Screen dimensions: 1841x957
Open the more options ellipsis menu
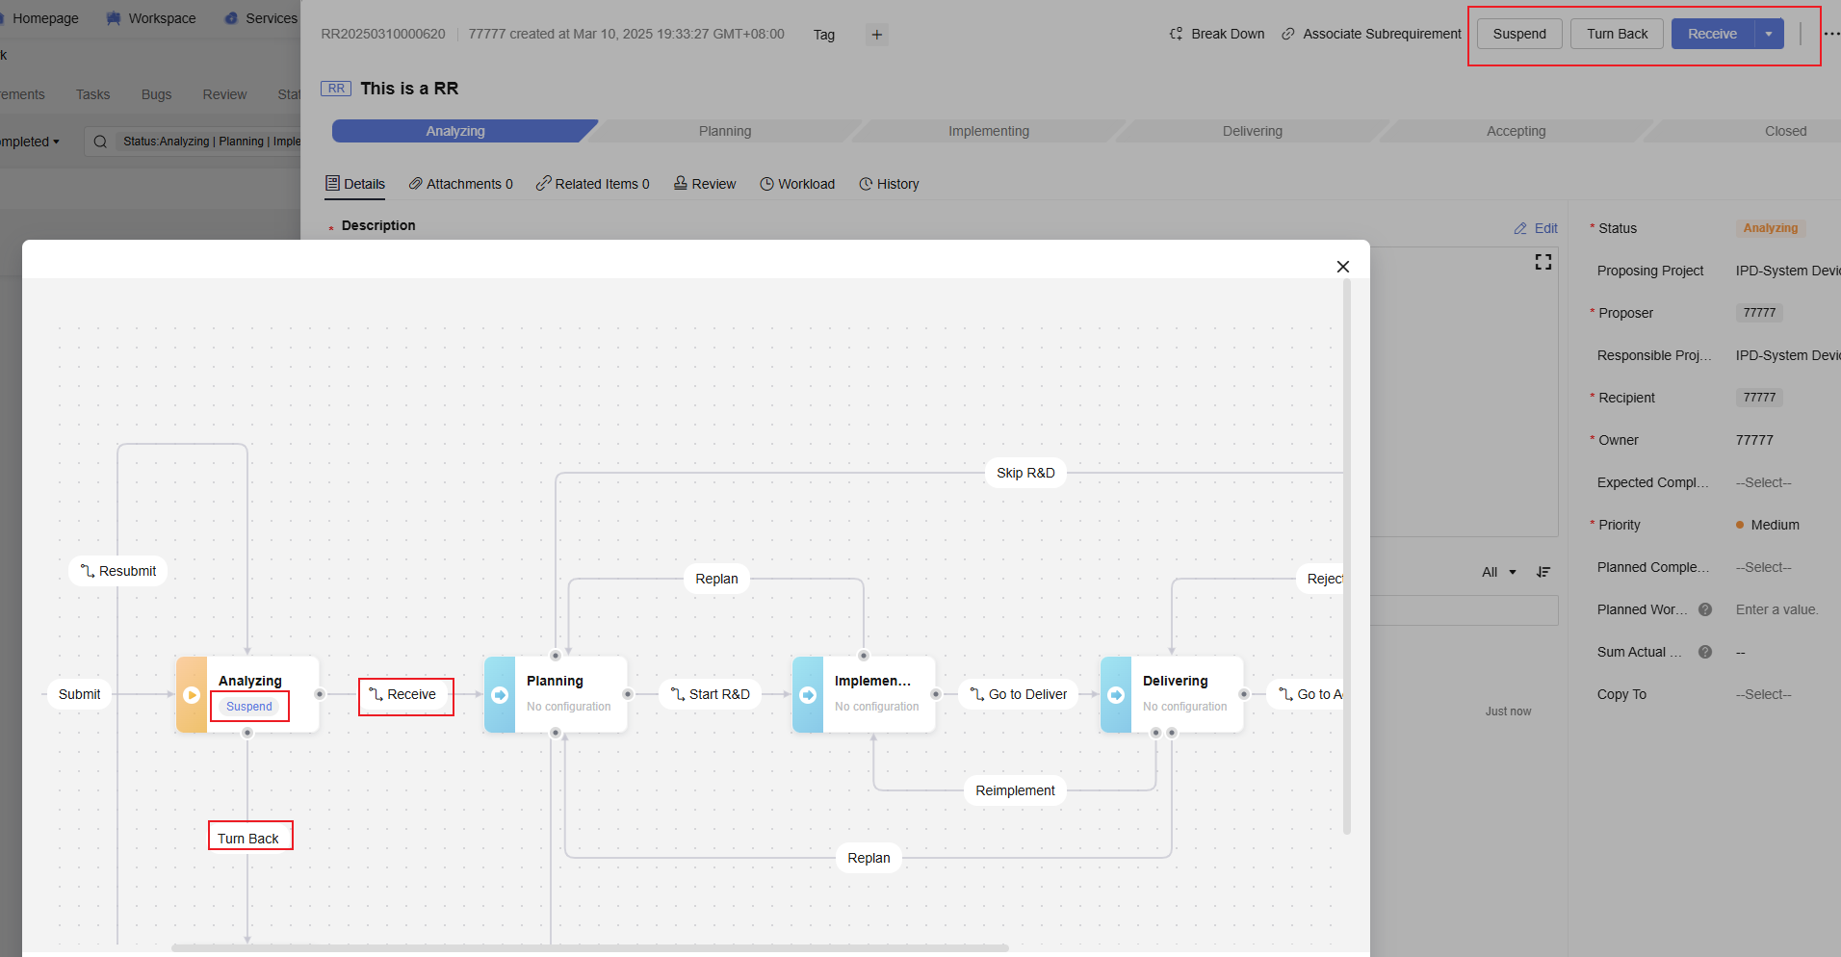coord(1830,34)
